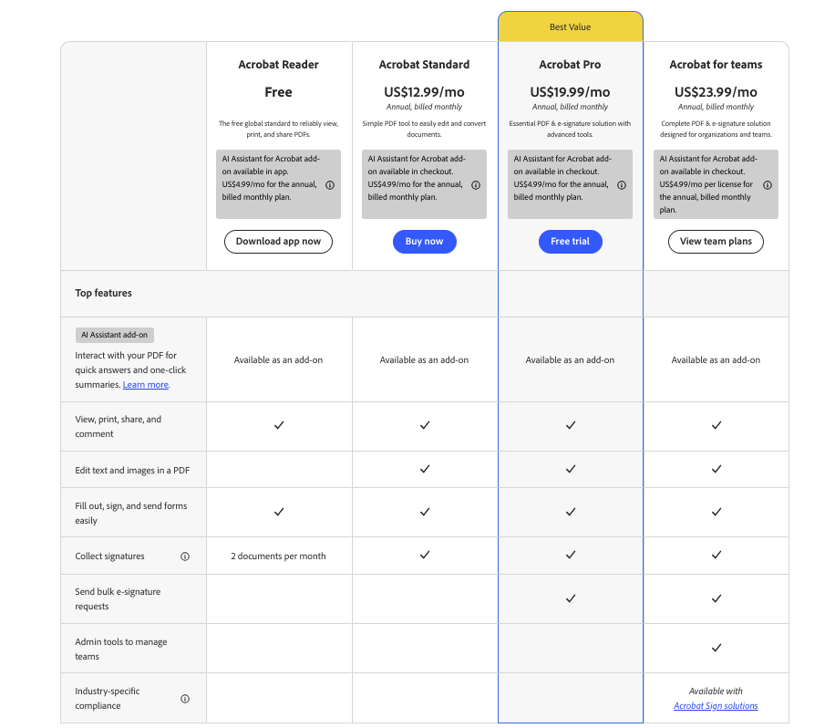Screen dimensions: 835x728
Task: Click the Top features section header
Action: [104, 293]
